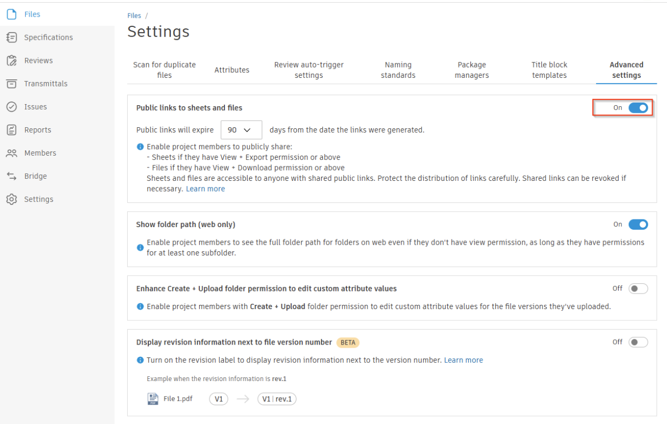Turn on Display revision information toggle
Image resolution: width=667 pixels, height=424 pixels.
click(x=638, y=342)
